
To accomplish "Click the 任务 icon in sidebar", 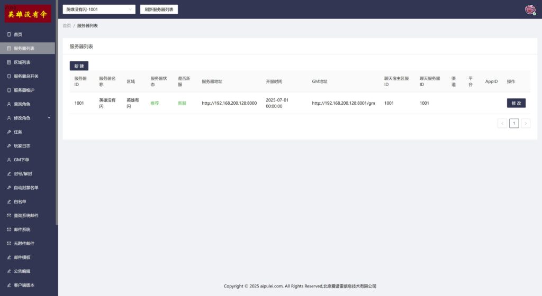I will tap(8, 132).
